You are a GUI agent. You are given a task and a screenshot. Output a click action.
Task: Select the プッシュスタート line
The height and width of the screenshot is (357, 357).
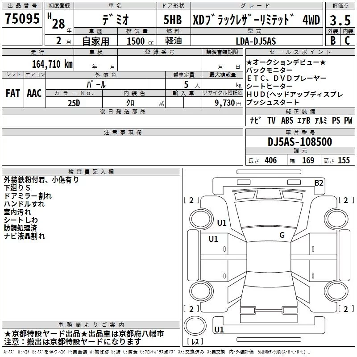[273, 102]
